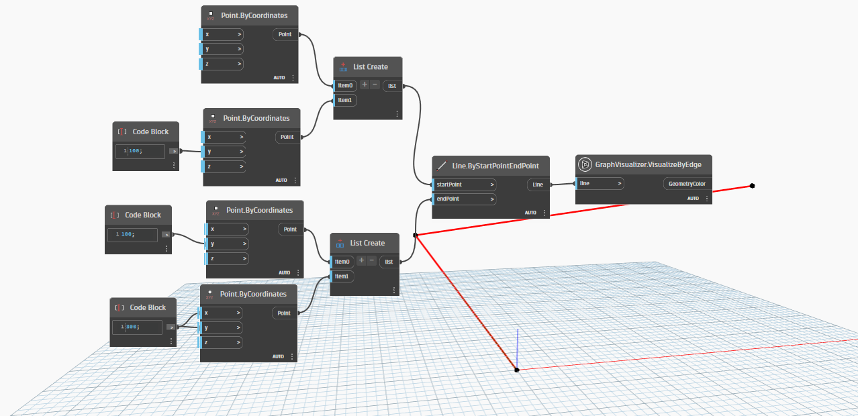Click the Line output port

[538, 185]
